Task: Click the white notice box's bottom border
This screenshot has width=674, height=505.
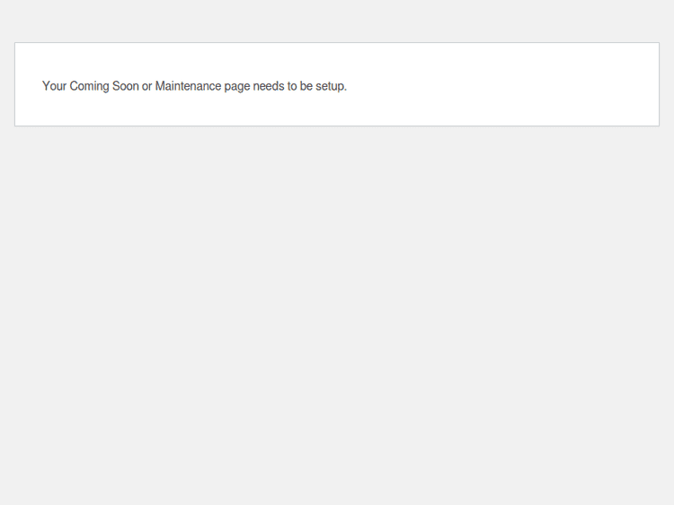Action: [337, 126]
